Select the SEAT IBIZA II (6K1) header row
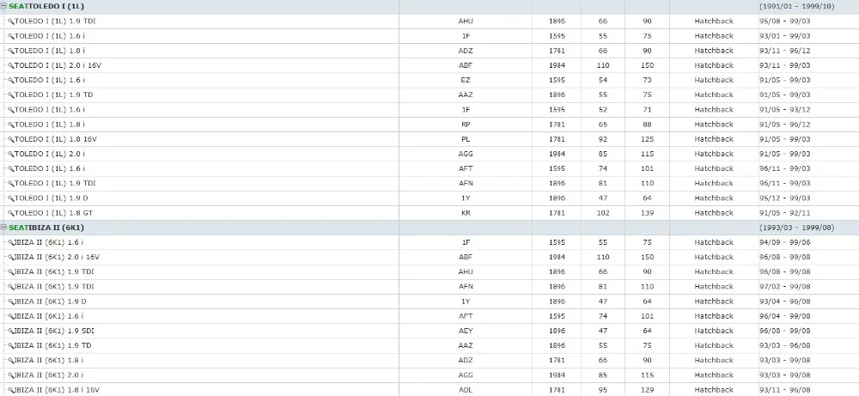This screenshot has width=859, height=396. [x=429, y=228]
